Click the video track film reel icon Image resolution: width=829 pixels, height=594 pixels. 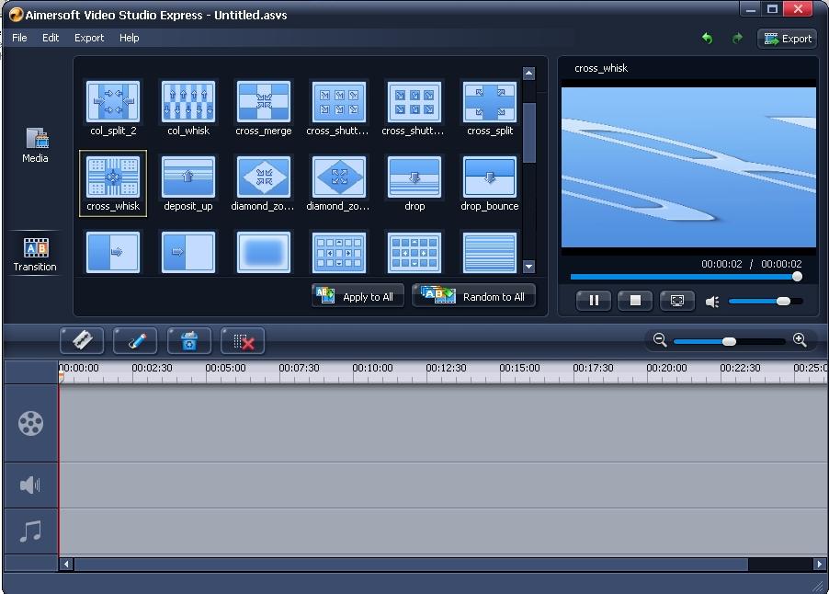(x=30, y=423)
